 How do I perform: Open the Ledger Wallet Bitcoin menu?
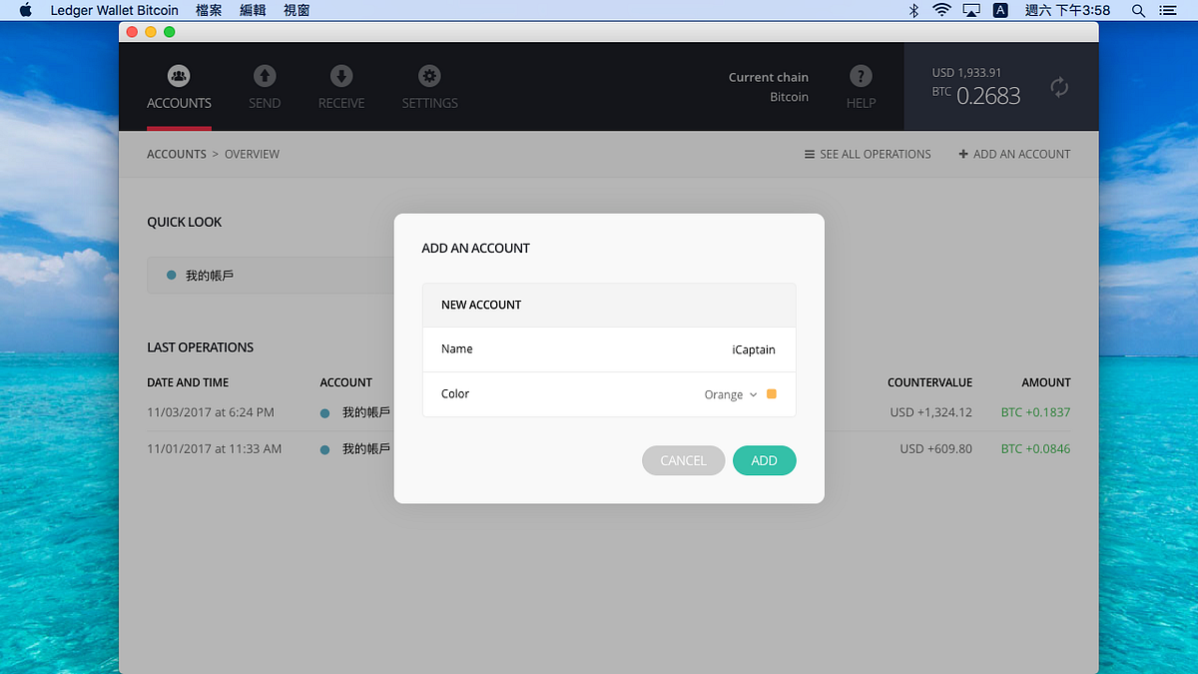(x=115, y=10)
